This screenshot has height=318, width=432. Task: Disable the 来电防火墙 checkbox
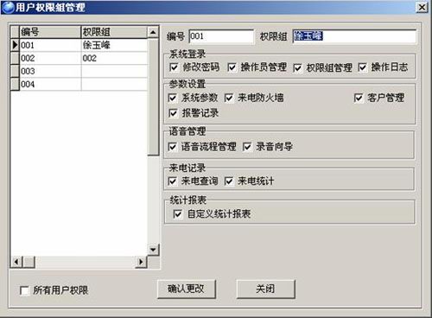229,98
